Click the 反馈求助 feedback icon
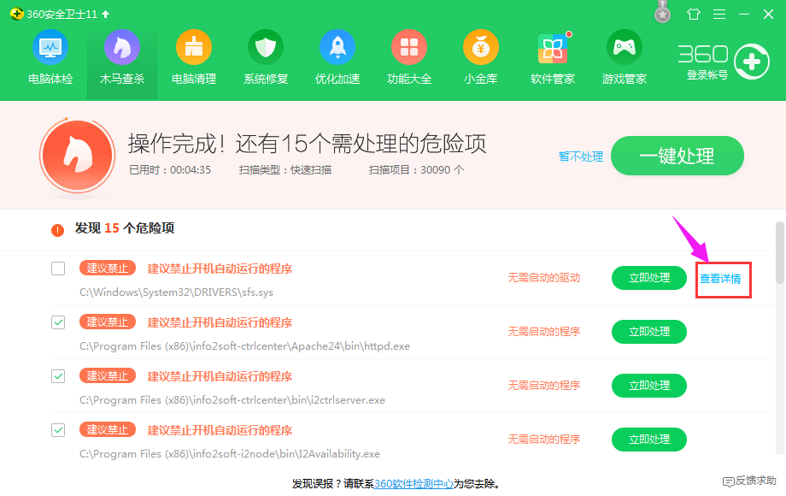Viewport: 786px width, 496px height. pos(729,482)
